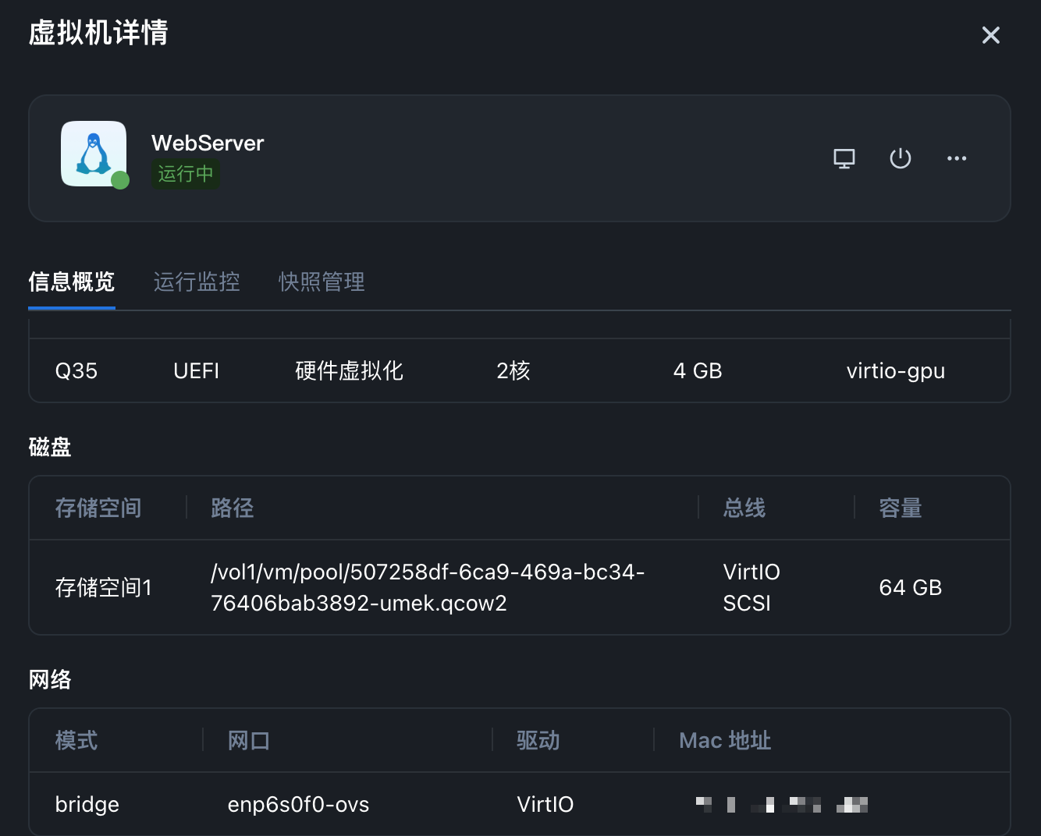The image size is (1041, 836).
Task: Click the 总线 column header
Action: (744, 508)
